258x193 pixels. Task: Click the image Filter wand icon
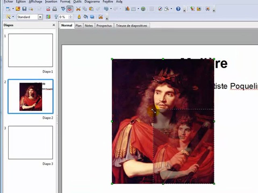[8, 17]
